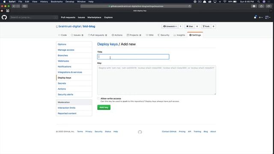Switch to the Code tab
This screenshot has height=154, width=274.
(63, 35)
